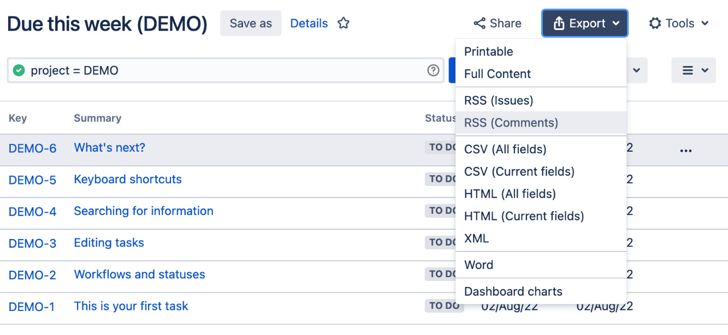This screenshot has height=335, width=728.
Task: Click the help question mark in the search bar
Action: (x=433, y=70)
